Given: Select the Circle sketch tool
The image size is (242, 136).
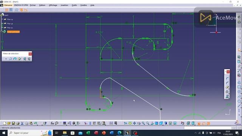Looking at the screenshot, I should (x=239, y=92).
